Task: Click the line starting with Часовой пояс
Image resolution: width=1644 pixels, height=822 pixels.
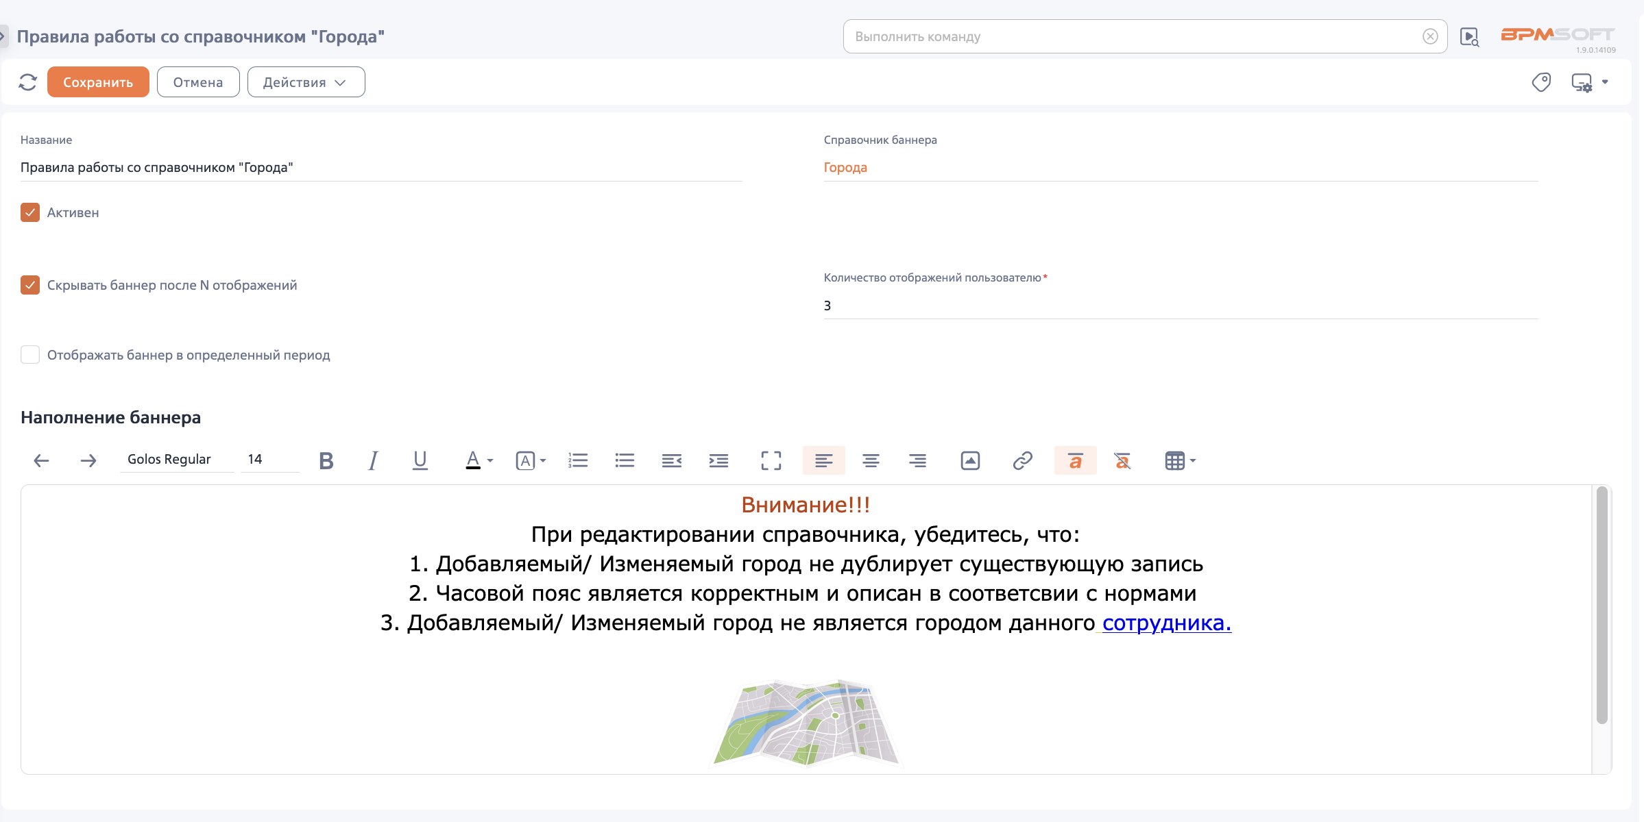Action: point(803,593)
